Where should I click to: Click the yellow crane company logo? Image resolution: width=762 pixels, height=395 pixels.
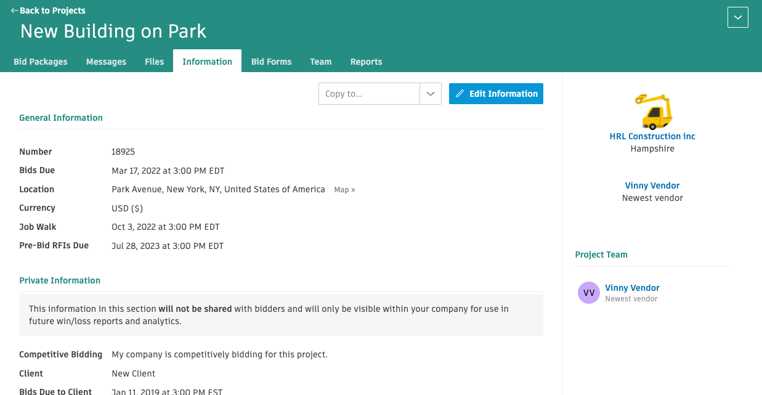[x=652, y=112]
